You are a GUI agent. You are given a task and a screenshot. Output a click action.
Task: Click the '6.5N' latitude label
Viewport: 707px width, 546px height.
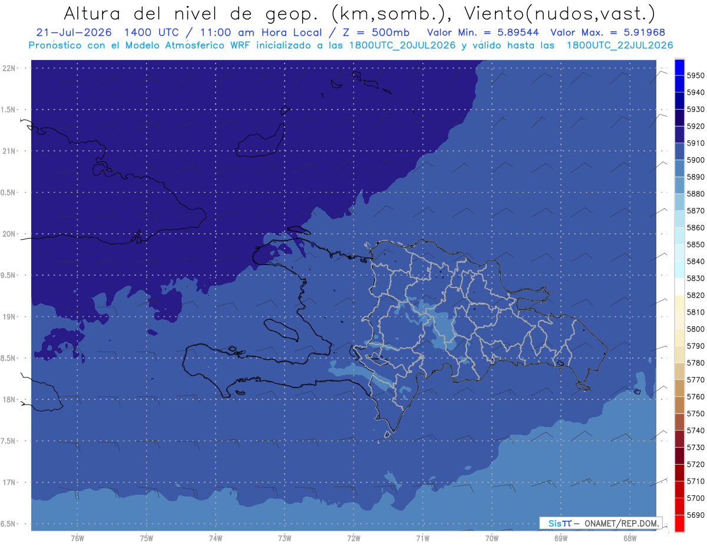9,524
